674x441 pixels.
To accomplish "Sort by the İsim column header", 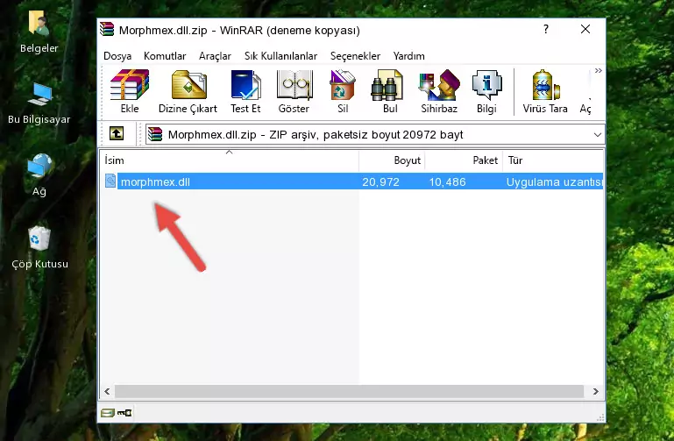I will click(x=230, y=160).
